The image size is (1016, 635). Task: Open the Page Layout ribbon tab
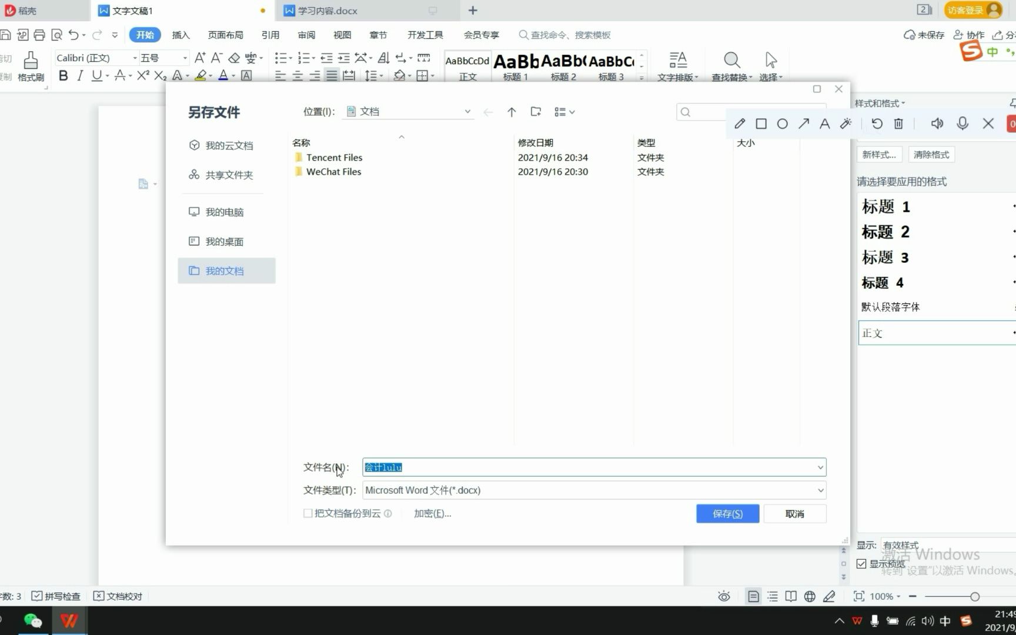tap(225, 35)
